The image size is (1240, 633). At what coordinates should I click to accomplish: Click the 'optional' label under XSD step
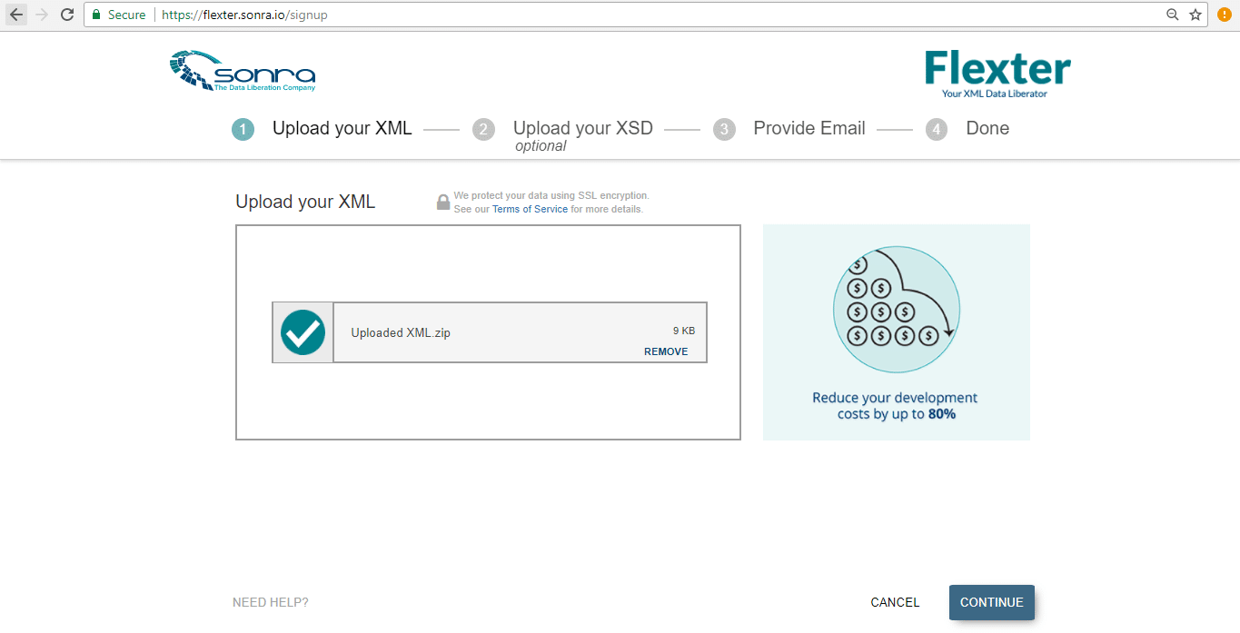pos(541,146)
